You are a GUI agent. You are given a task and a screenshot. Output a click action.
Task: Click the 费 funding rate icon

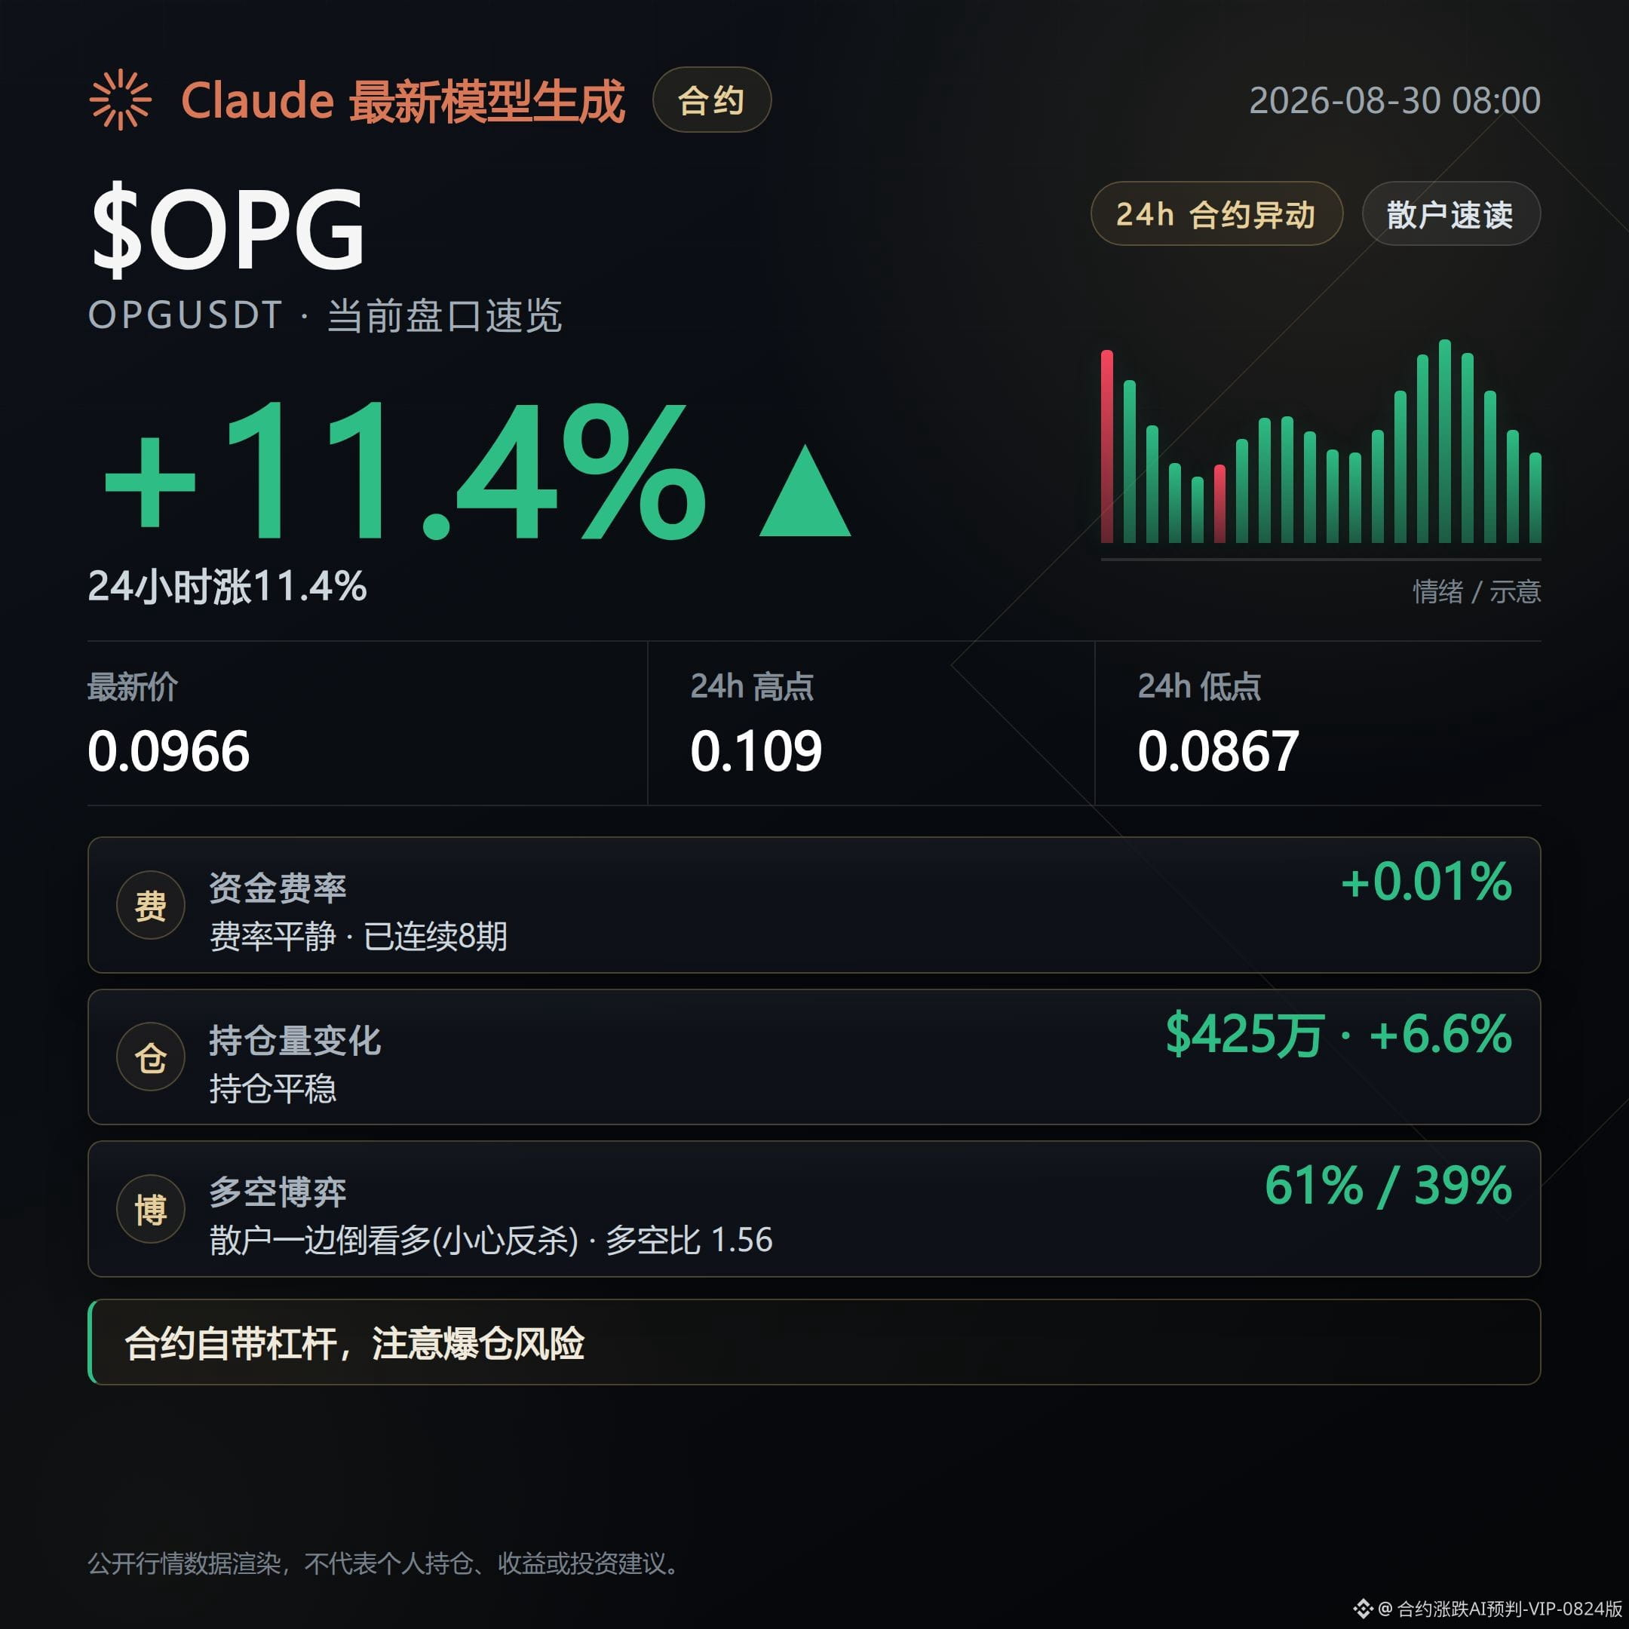pyautogui.click(x=151, y=906)
